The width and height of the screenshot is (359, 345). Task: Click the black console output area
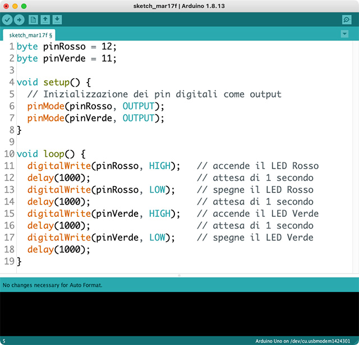[x=179, y=314]
